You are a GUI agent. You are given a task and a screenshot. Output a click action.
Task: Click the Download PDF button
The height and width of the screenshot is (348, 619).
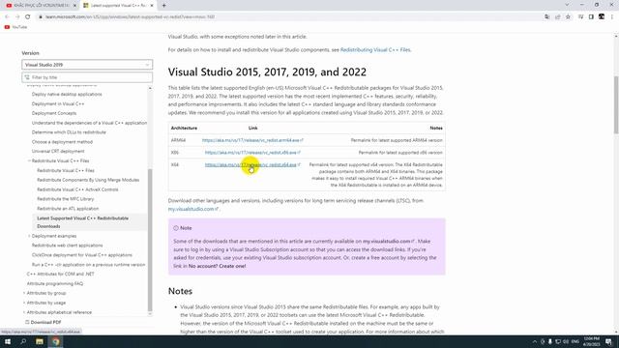click(43, 322)
